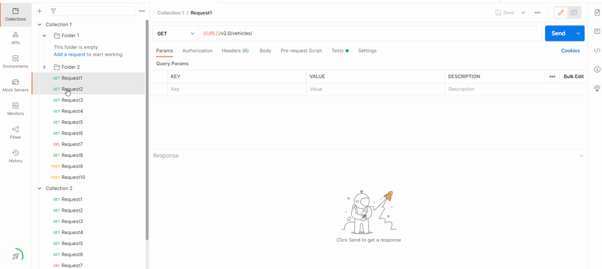Click the sidebar filter search field
The image size is (602, 269).
pyautogui.click(x=90, y=11)
